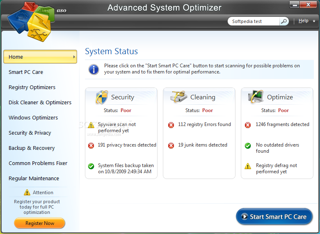The width and height of the screenshot is (320, 234).
Task: Click warning icon beside Registry defrag not performed
Action: tap(248, 166)
